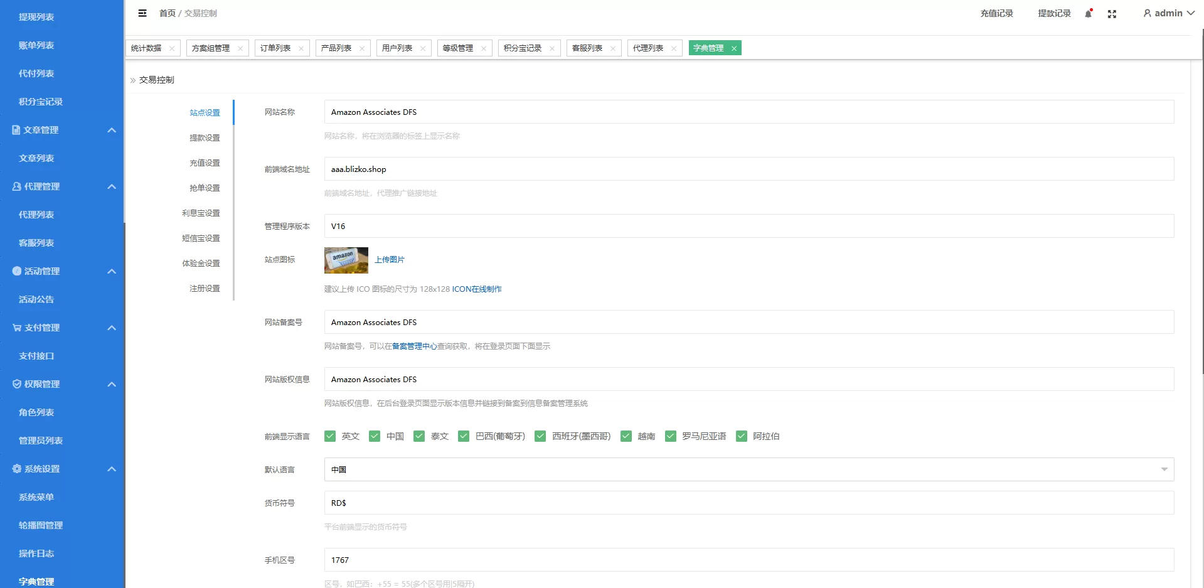The width and height of the screenshot is (1204, 588).
Task: Close the 代理列表 tab
Action: point(674,48)
